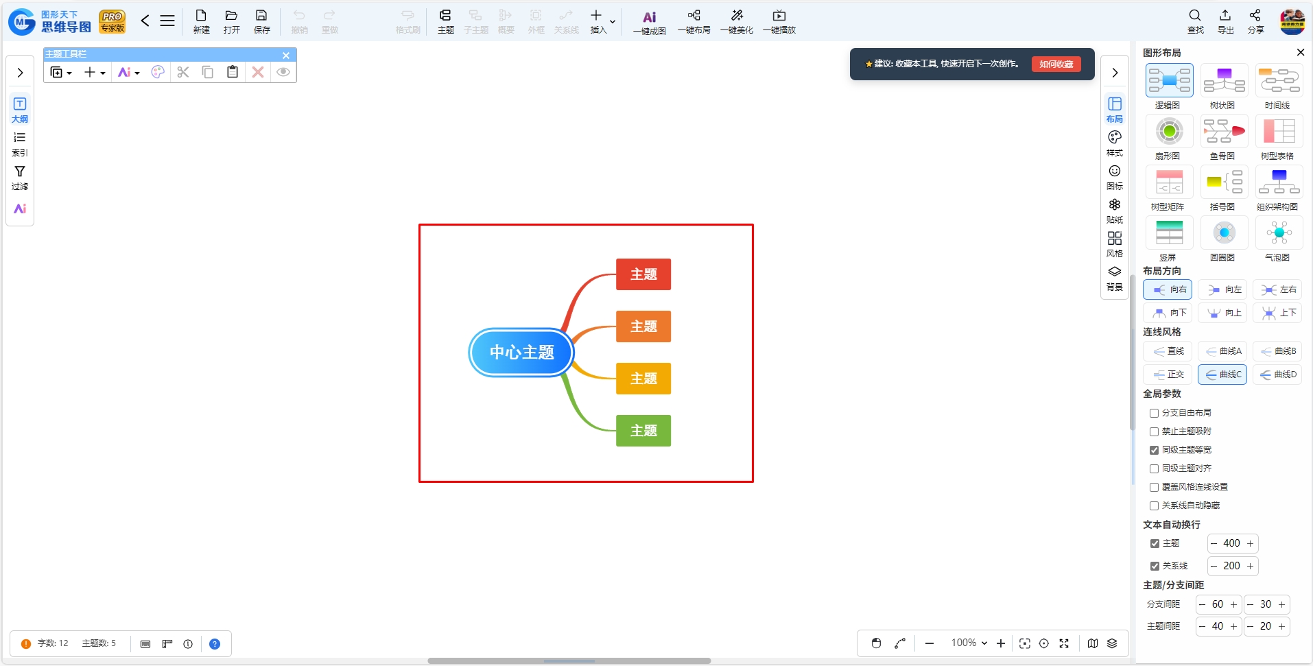Enable 分支自由布局 checkbox

1154,413
